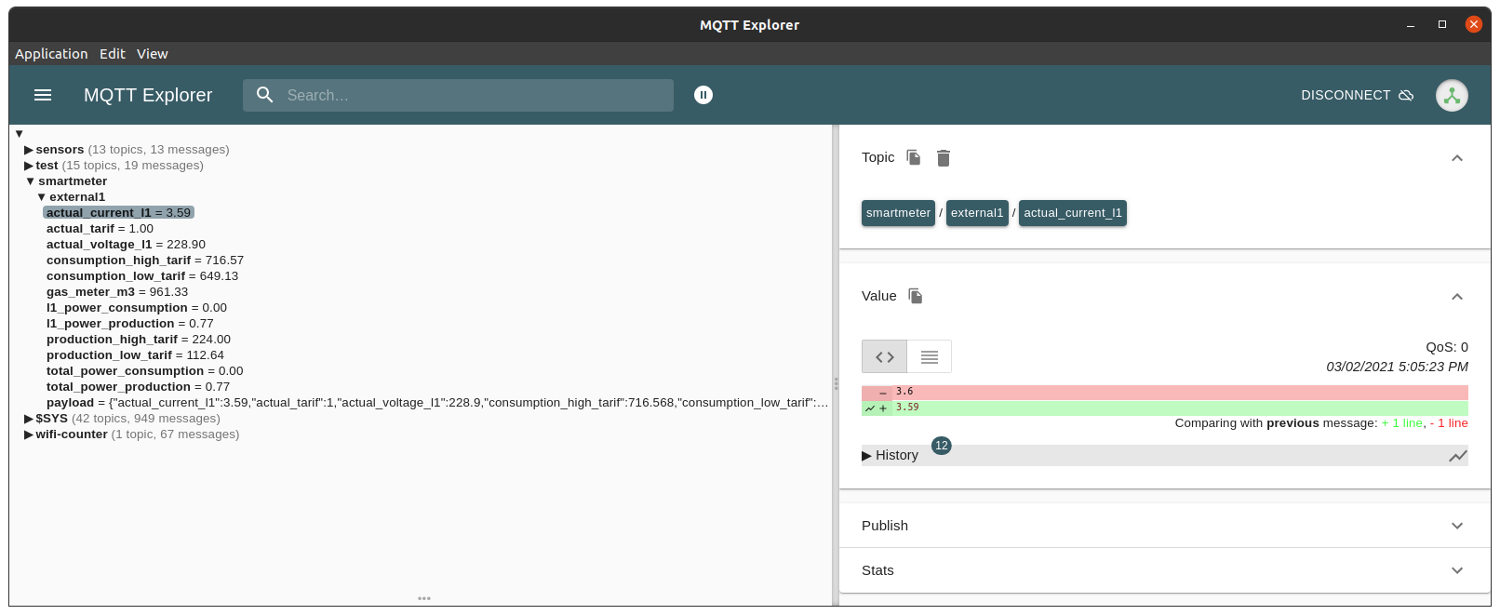Expand the Publish panel
This screenshot has width=1500, height=615.
[x=1457, y=526]
